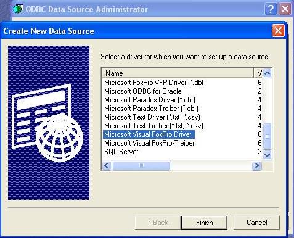Click the horizontal scrollbar thumb
294x238 pixels.
[142, 165]
